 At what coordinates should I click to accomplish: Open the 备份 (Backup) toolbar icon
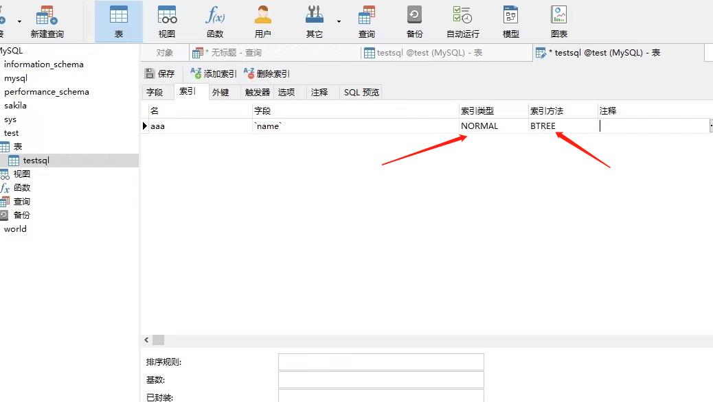pos(414,21)
